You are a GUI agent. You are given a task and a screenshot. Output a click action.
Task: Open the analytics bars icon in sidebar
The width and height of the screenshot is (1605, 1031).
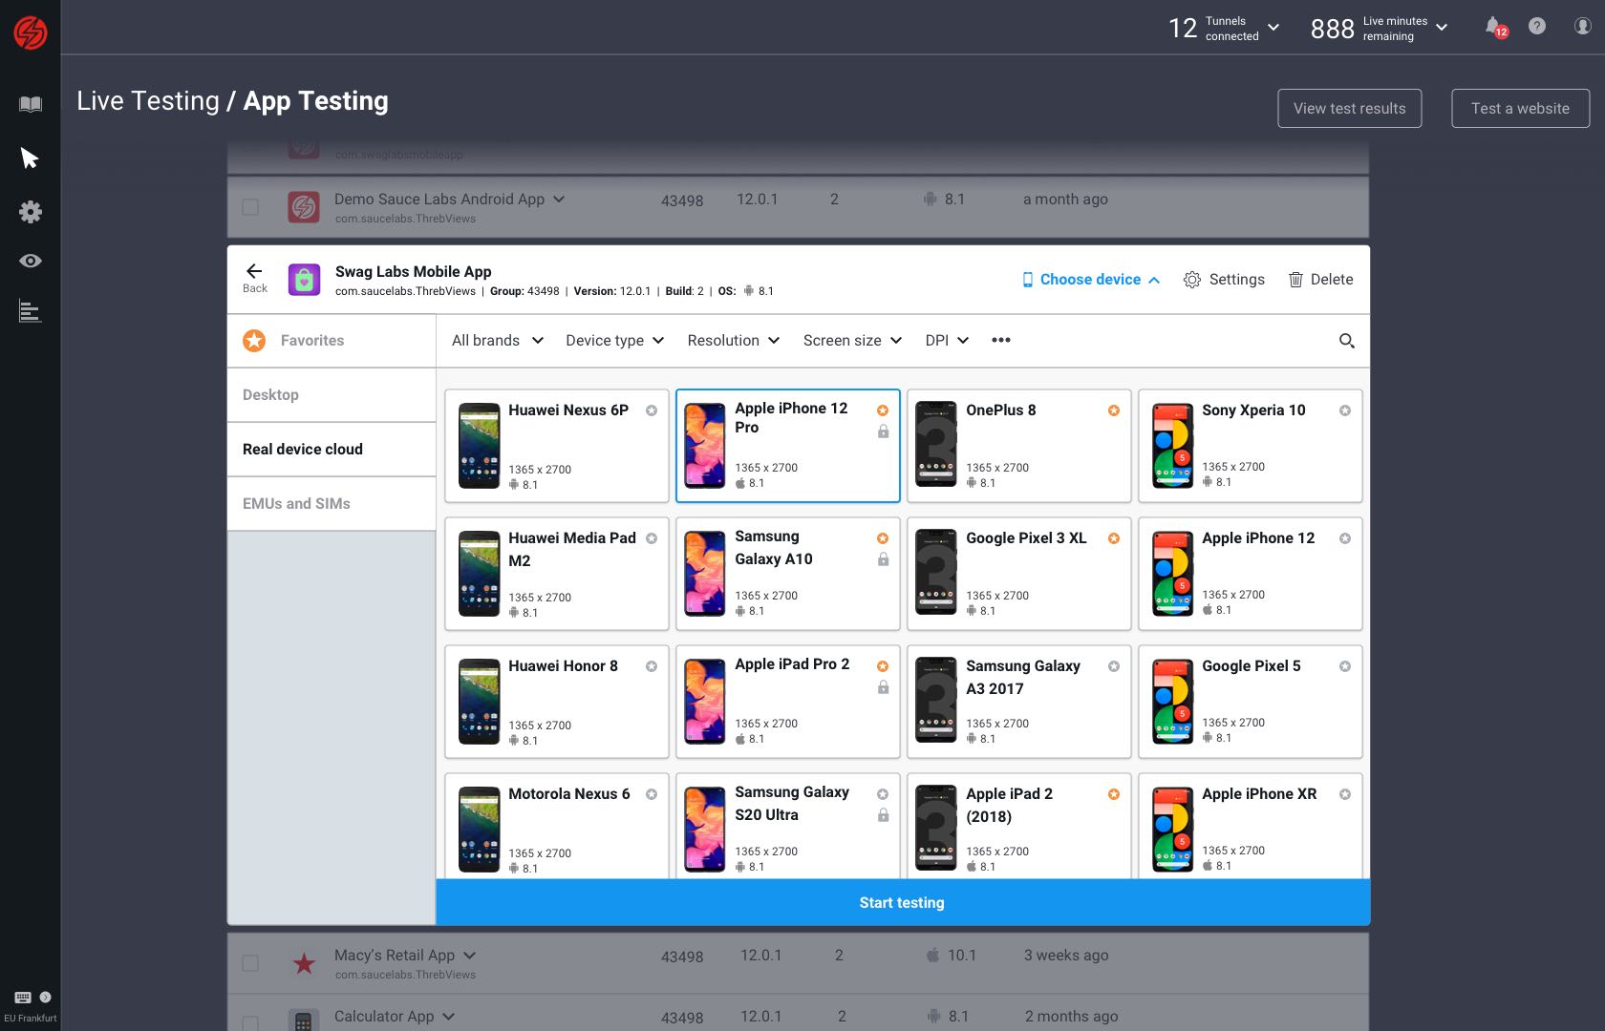click(x=31, y=311)
